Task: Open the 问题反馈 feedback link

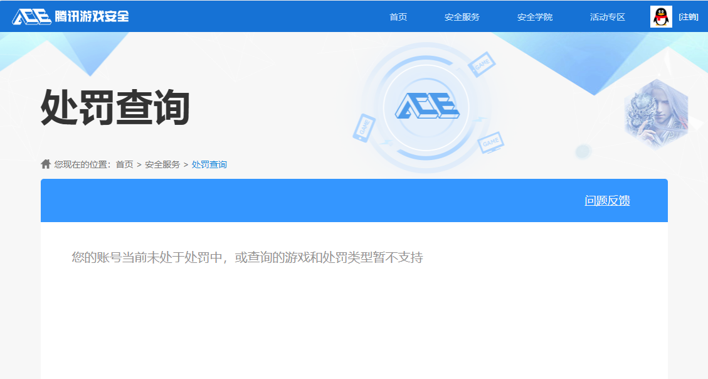Action: tap(607, 201)
